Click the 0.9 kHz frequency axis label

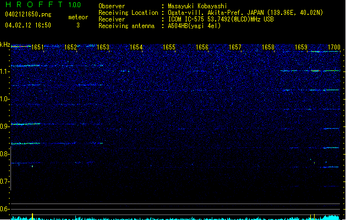(x=5, y=127)
